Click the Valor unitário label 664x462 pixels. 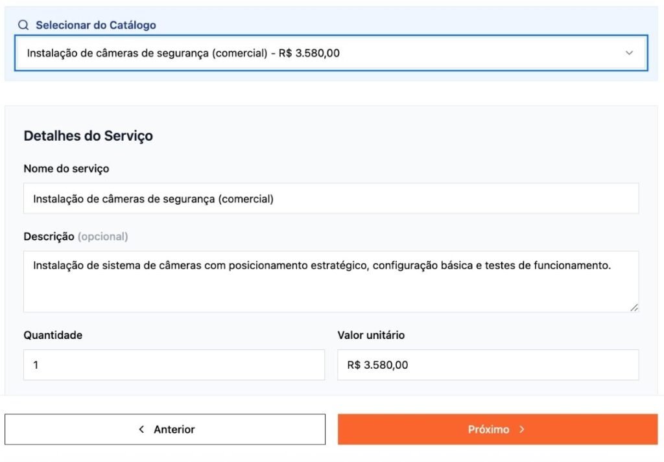(x=371, y=335)
